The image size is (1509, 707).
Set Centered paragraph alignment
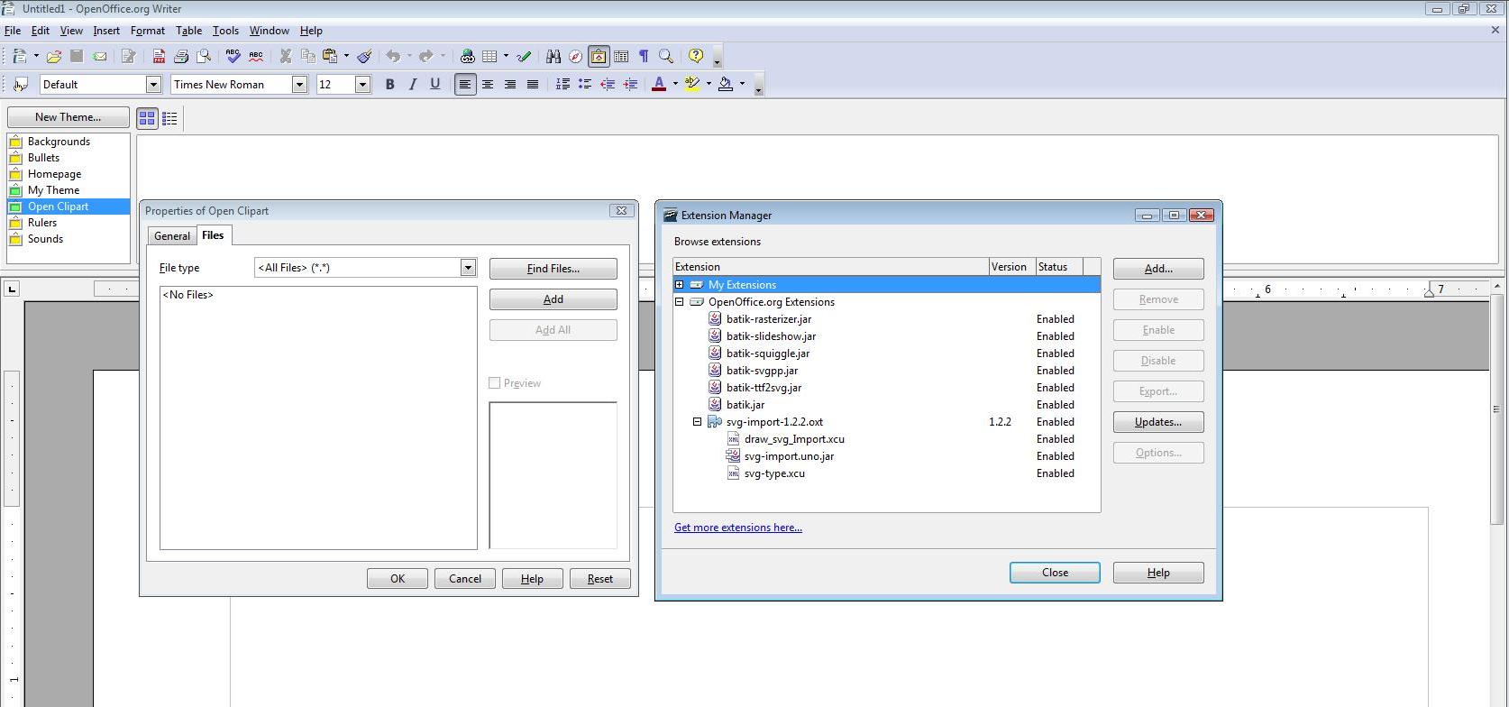click(488, 84)
